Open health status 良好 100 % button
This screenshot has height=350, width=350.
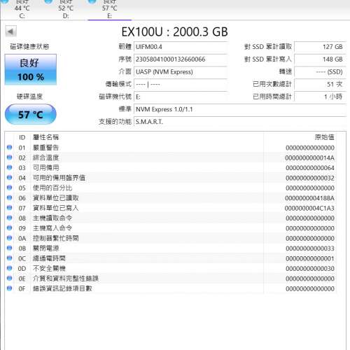click(31, 69)
